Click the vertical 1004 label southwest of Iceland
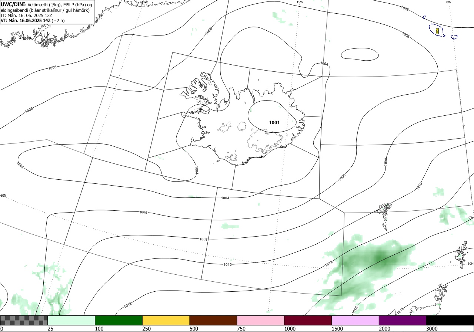 pyautogui.click(x=197, y=170)
